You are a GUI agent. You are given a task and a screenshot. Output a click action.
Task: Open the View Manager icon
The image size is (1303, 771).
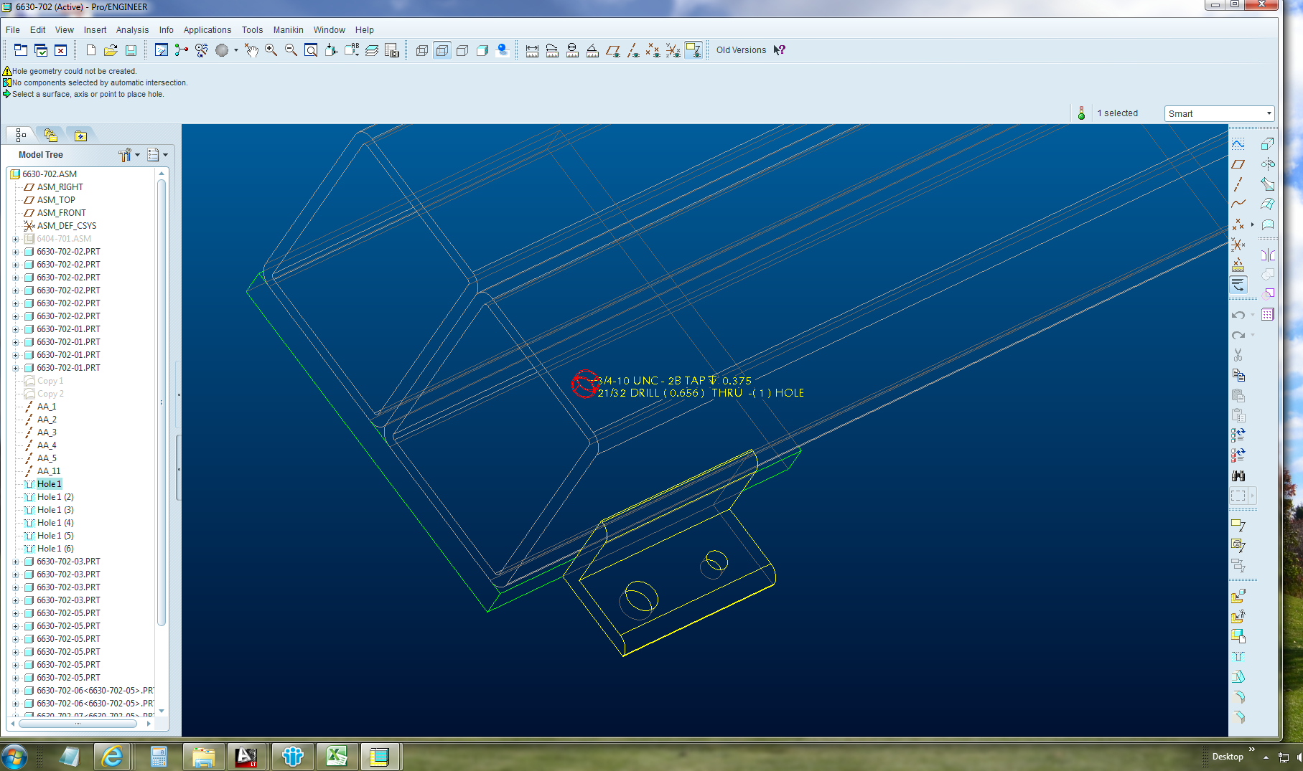pyautogui.click(x=391, y=50)
